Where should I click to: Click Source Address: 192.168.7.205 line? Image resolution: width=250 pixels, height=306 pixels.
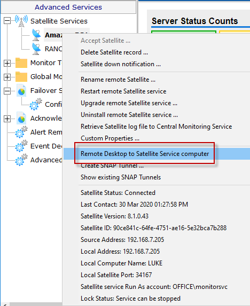[x=122, y=240]
